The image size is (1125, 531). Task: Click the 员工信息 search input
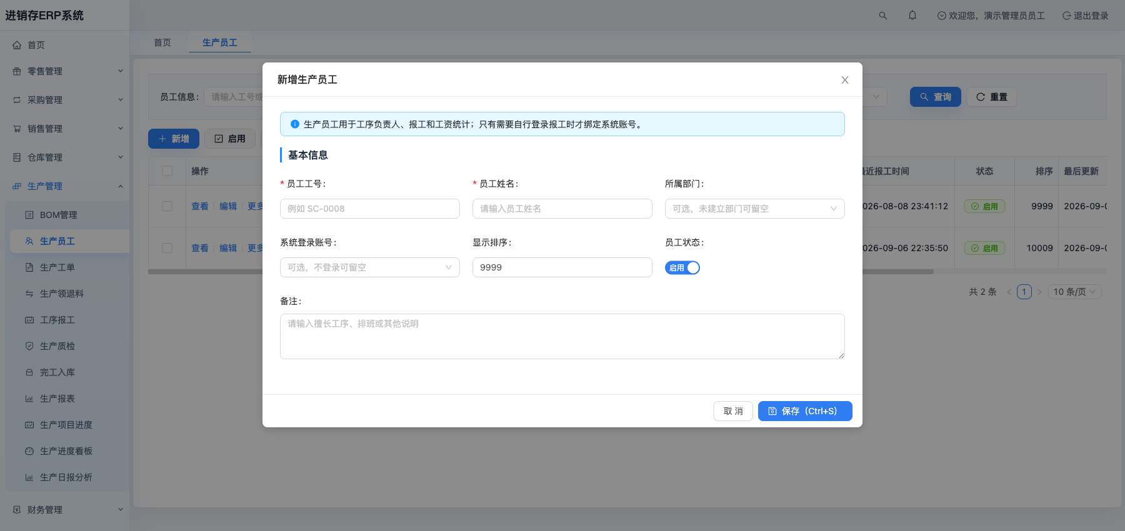coord(234,97)
